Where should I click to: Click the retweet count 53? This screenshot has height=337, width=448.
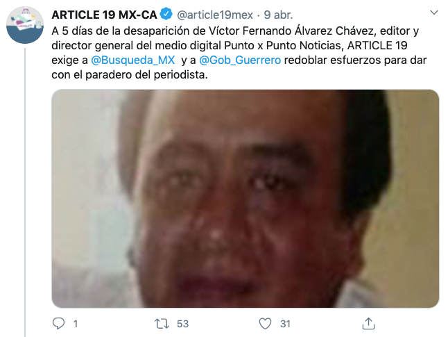182,324
